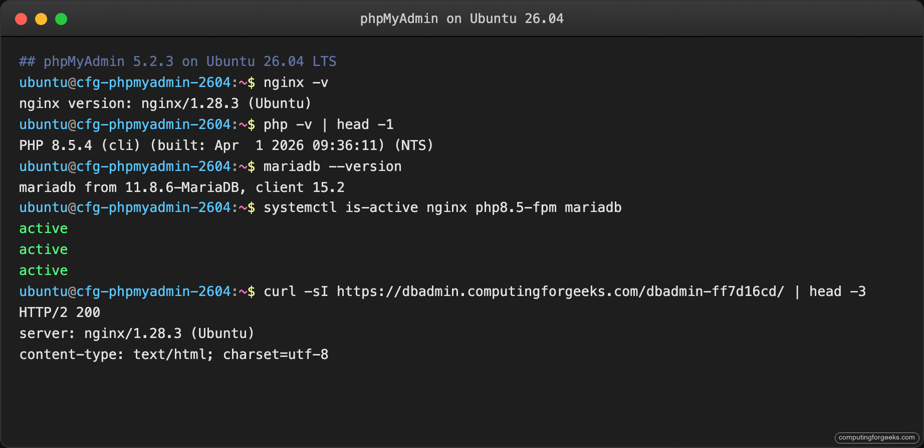The height and width of the screenshot is (448, 924).
Task: Click the second green active status text
Action: (x=43, y=249)
